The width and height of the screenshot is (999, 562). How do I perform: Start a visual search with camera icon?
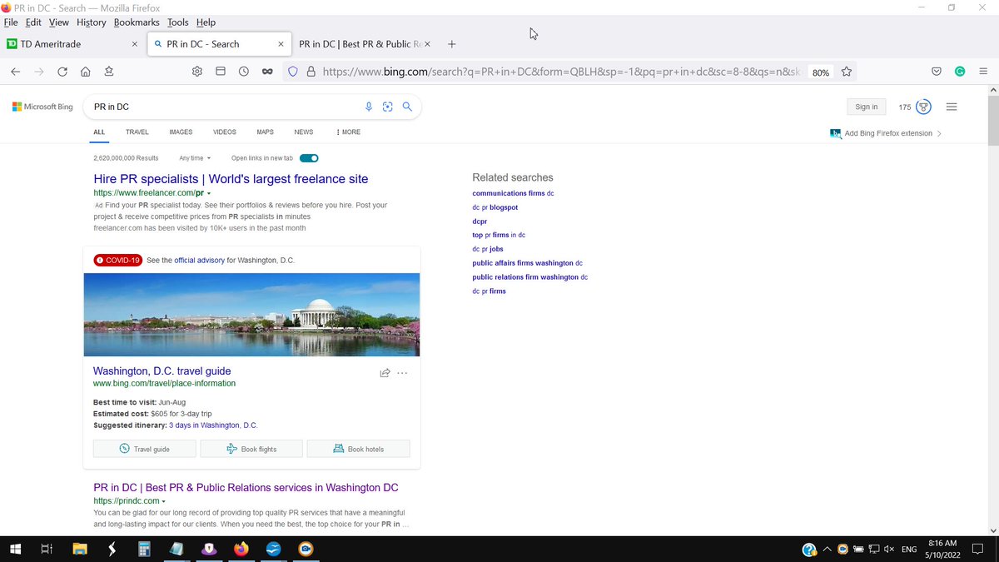(x=388, y=107)
